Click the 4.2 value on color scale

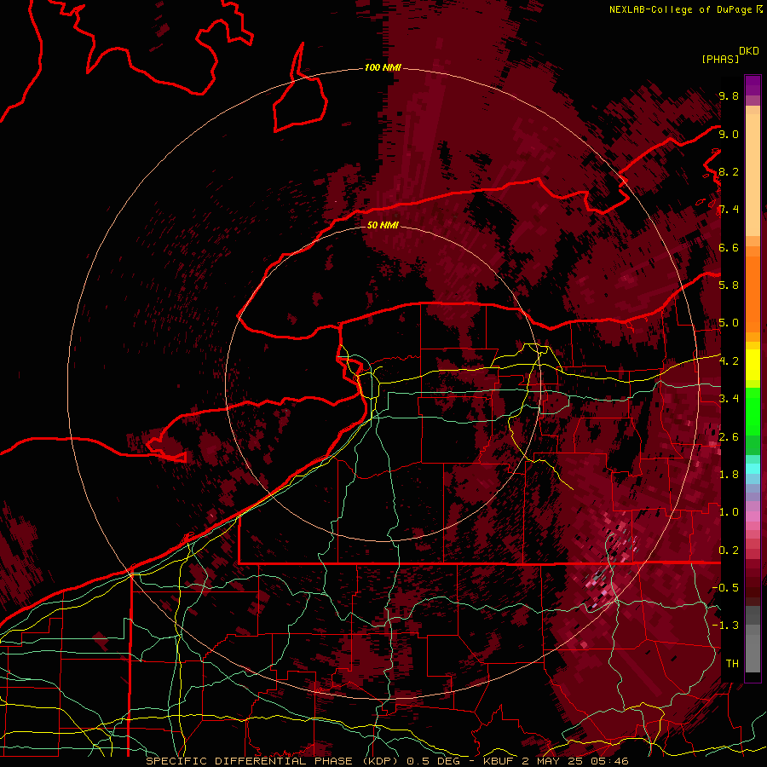tap(729, 361)
